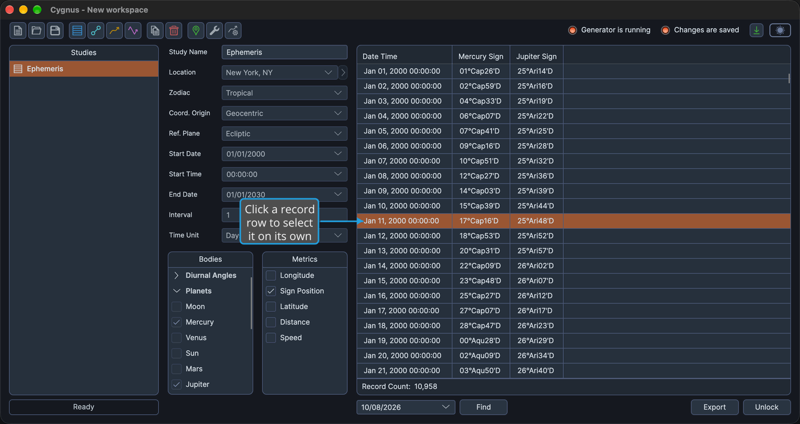Click the arrow button beside Location dropdown
The image size is (800, 424).
tap(343, 72)
